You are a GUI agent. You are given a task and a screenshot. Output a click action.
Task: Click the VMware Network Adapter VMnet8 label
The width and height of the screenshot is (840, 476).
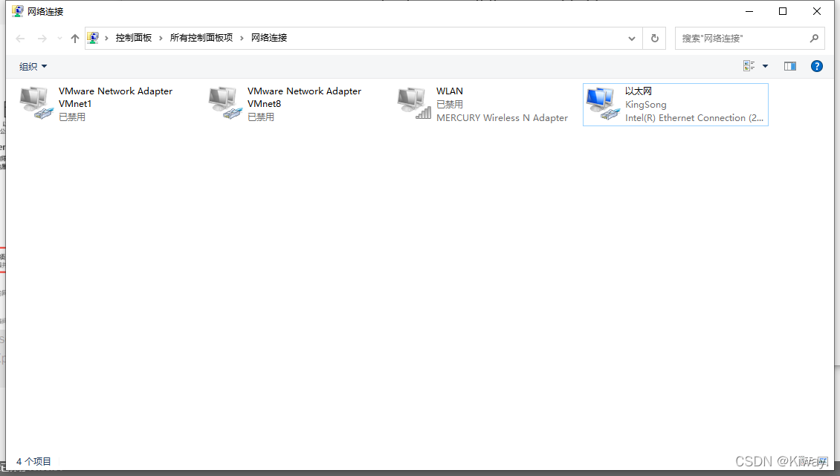304,97
